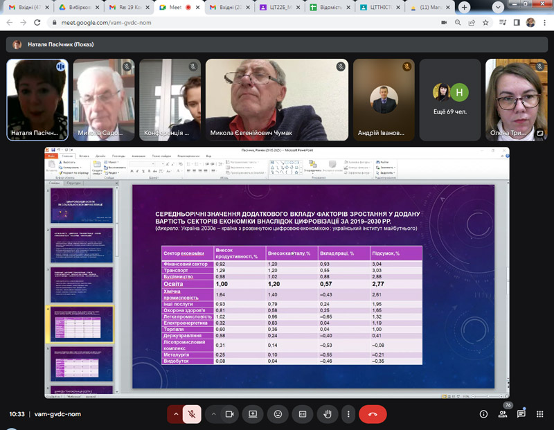Viewport: 554px width, 430px height.
Task: Open the emoji reactions button
Action: coord(278,414)
